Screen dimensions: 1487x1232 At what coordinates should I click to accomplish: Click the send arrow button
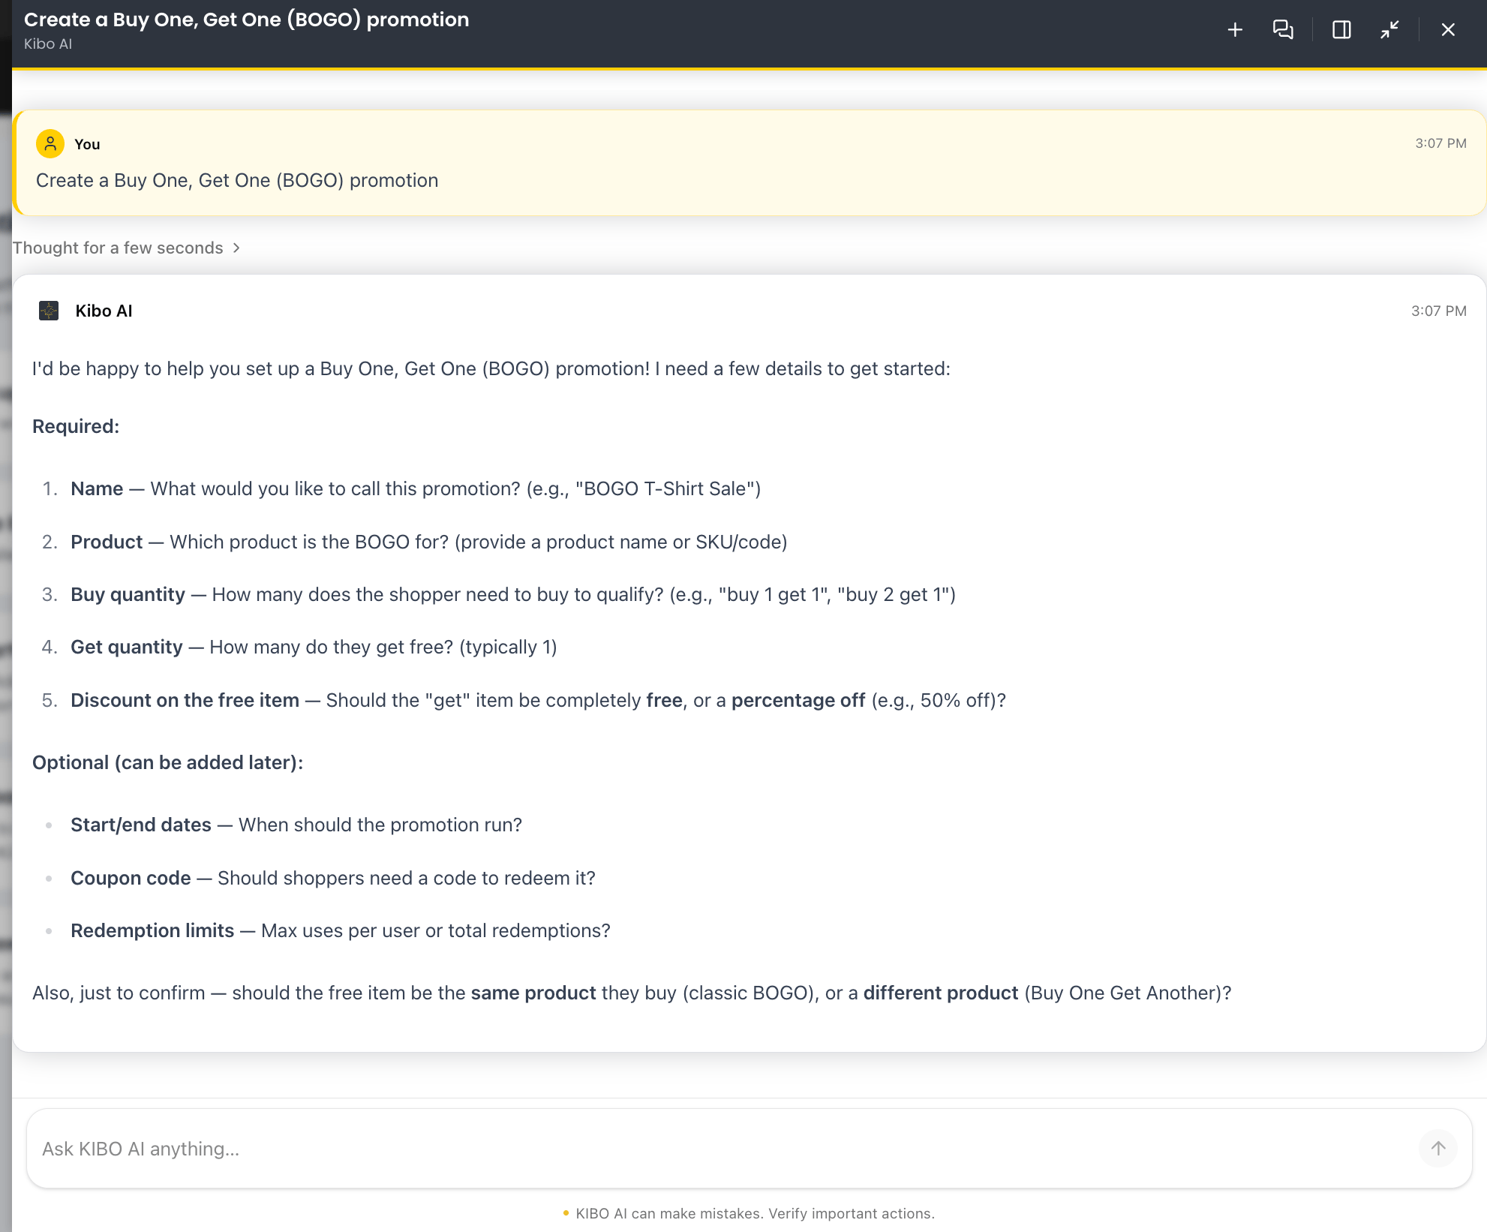tap(1437, 1148)
